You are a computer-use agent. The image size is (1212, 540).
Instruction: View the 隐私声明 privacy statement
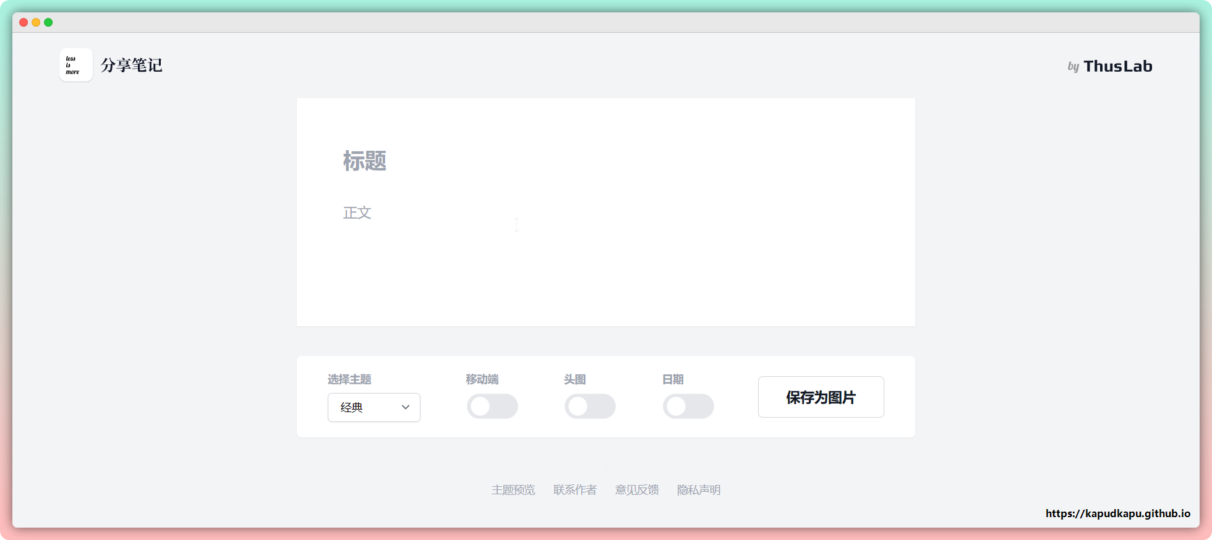tap(699, 490)
